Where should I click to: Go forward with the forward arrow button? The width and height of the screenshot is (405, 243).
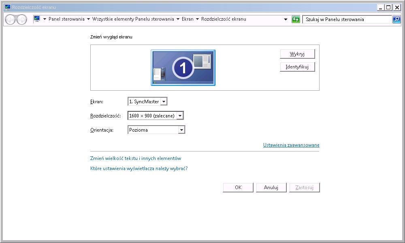tap(22, 19)
